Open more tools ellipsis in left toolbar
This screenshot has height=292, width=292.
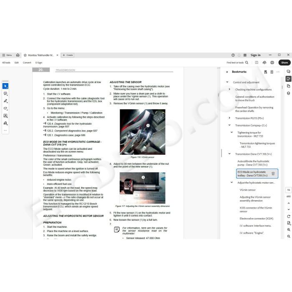coord(5,130)
